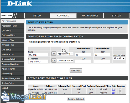Edit the My-WoL rule
The height and width of the screenshot is (103, 130).
(x=113, y=93)
